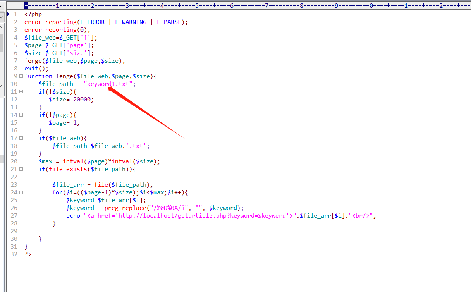
Task: Click the exit(); statement
Action: tap(36, 69)
